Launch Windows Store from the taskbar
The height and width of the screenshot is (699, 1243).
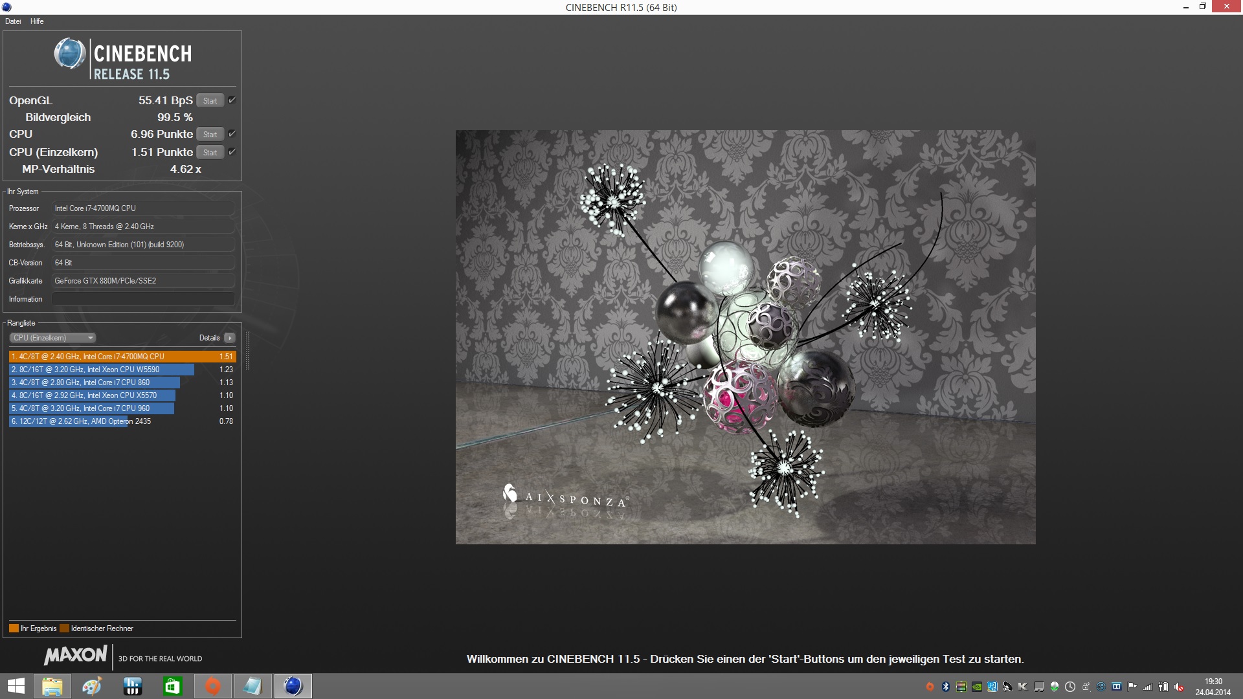pos(172,686)
